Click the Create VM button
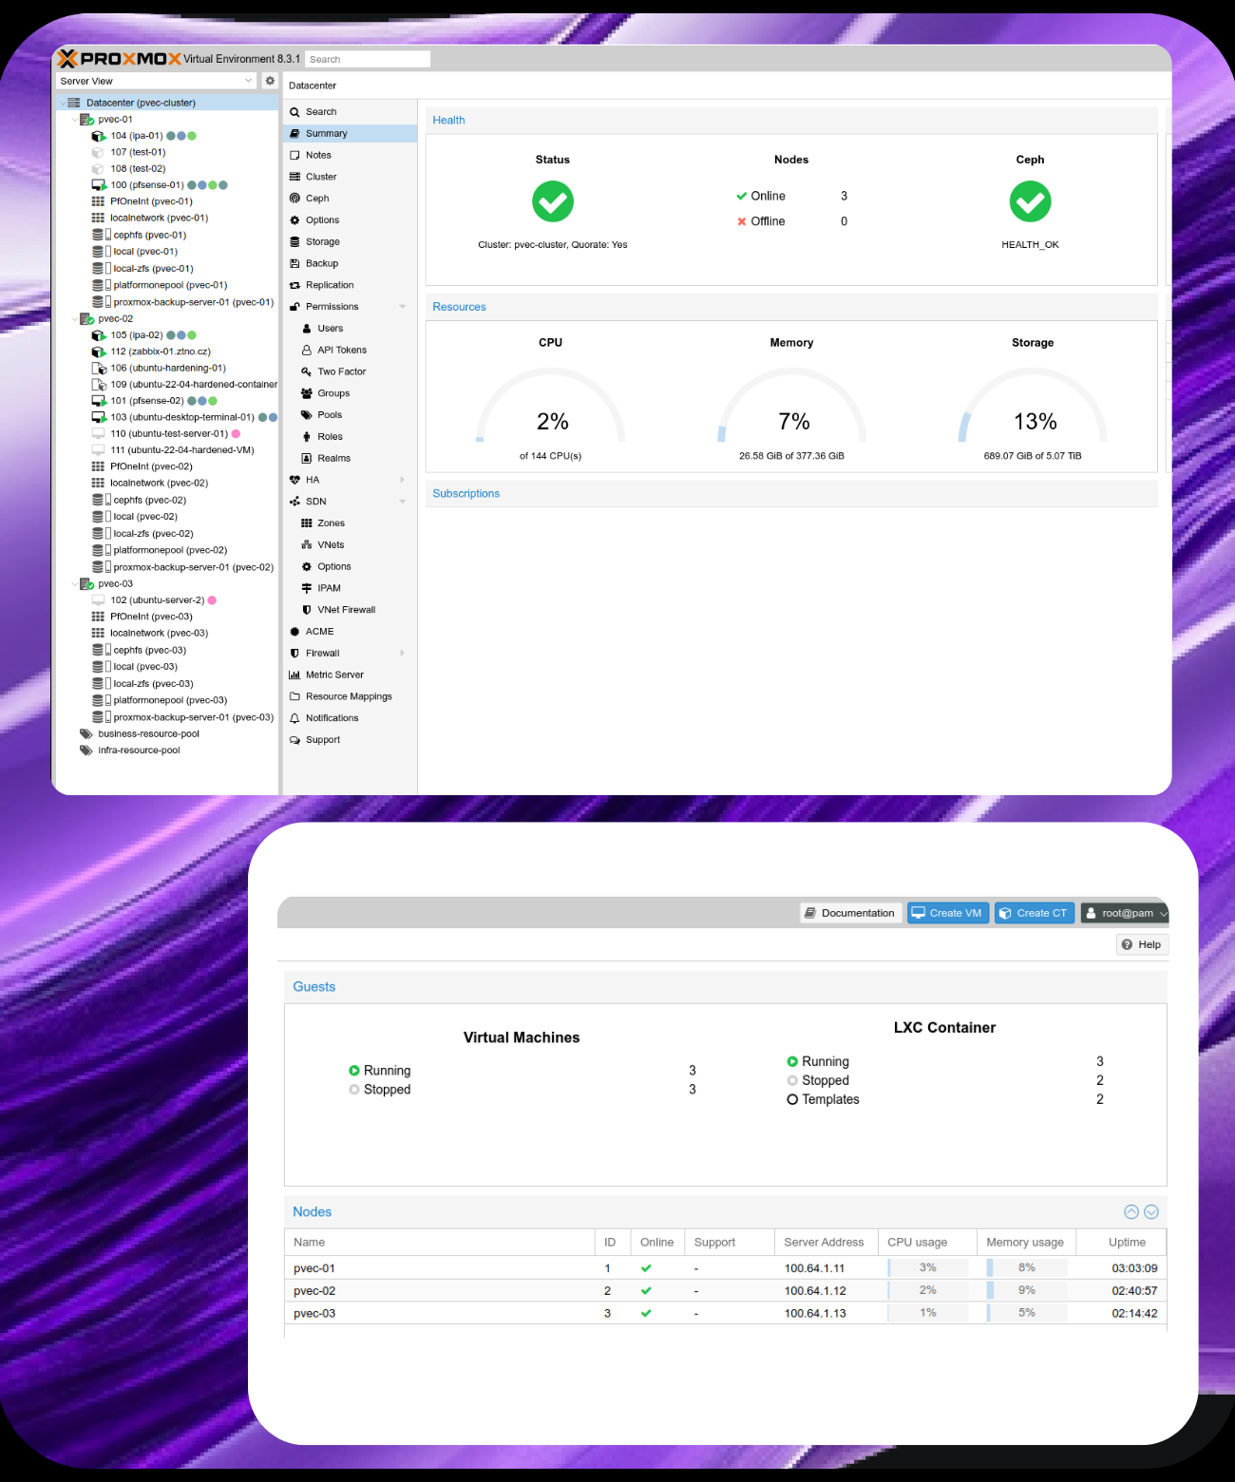 (947, 913)
